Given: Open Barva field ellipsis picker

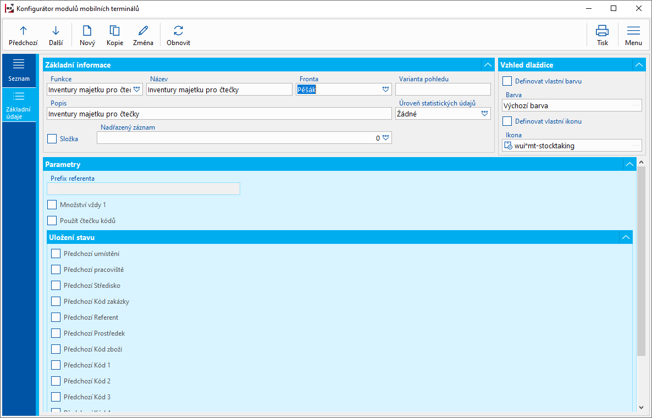Looking at the screenshot, I should (636, 105).
